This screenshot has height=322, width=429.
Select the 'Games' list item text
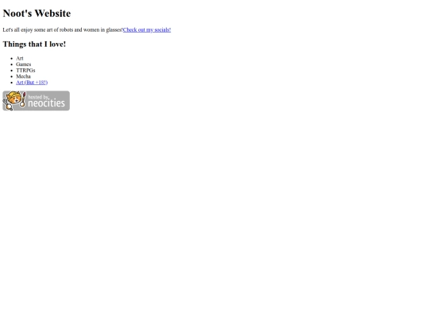click(x=24, y=64)
